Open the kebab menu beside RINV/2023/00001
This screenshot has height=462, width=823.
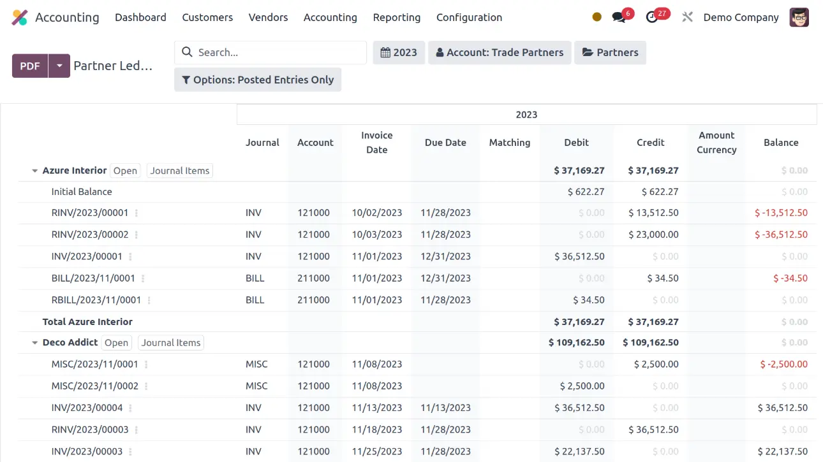(137, 213)
